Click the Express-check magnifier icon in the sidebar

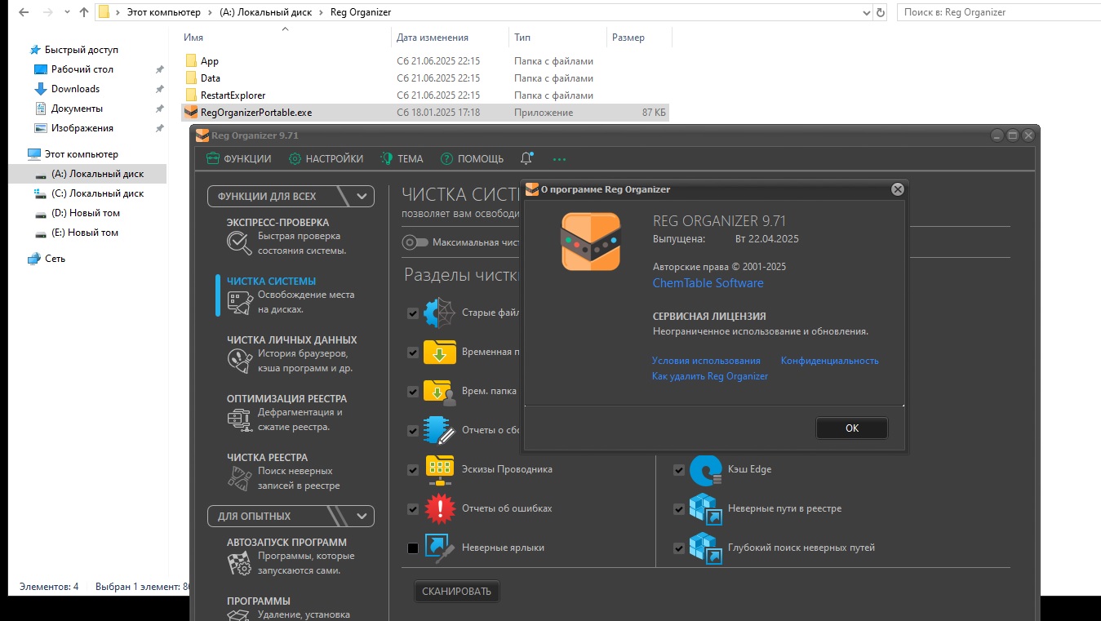pyautogui.click(x=239, y=243)
